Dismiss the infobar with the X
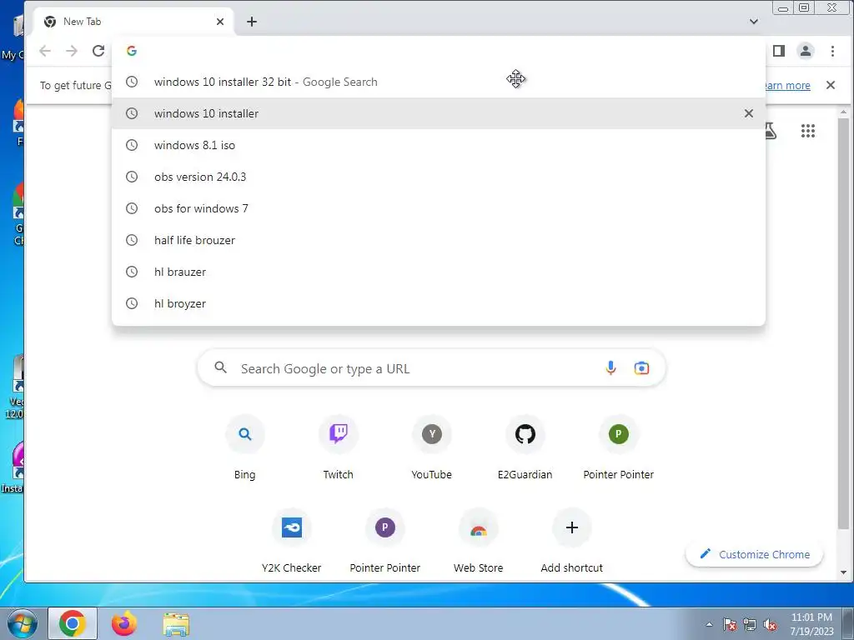 point(831,85)
